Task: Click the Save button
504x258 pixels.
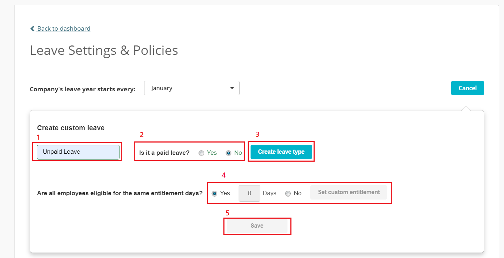Action: tap(257, 226)
